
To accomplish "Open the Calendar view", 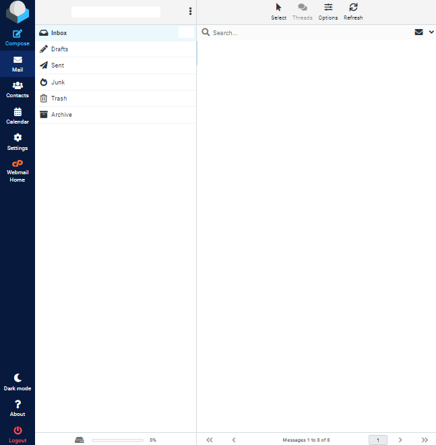I will (18, 112).
